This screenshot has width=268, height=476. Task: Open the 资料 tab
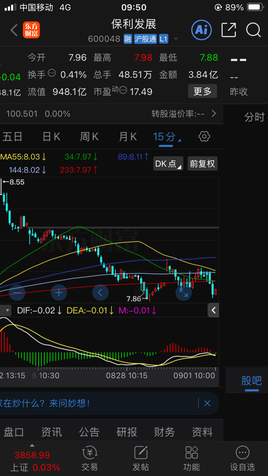(202, 432)
